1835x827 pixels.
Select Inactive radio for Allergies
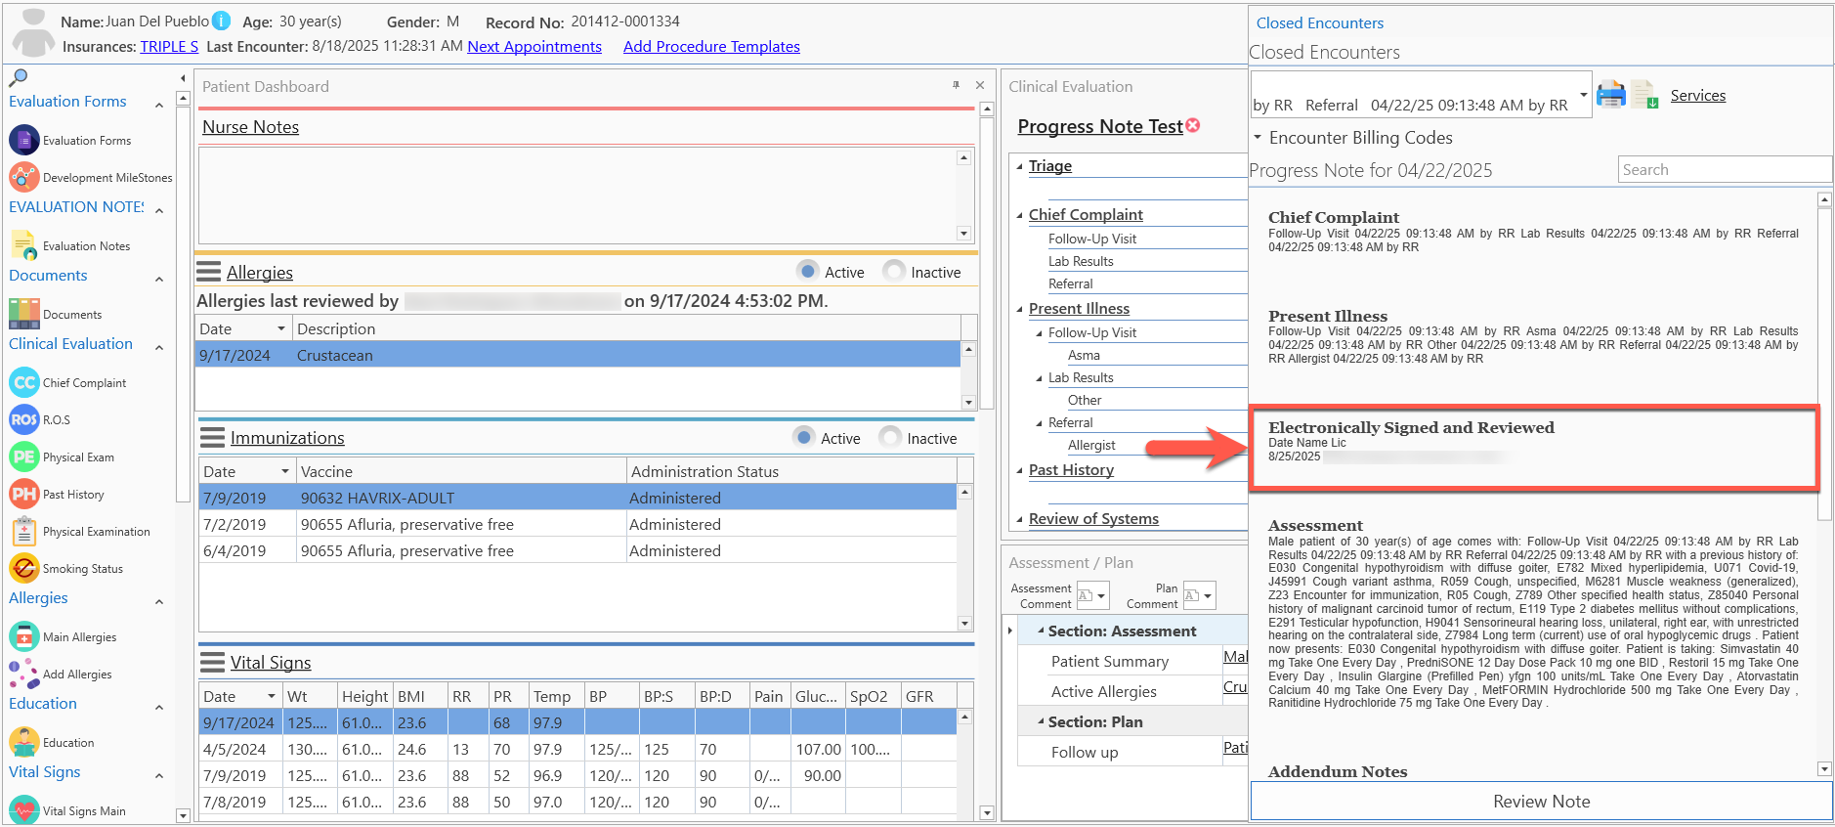coord(893,271)
